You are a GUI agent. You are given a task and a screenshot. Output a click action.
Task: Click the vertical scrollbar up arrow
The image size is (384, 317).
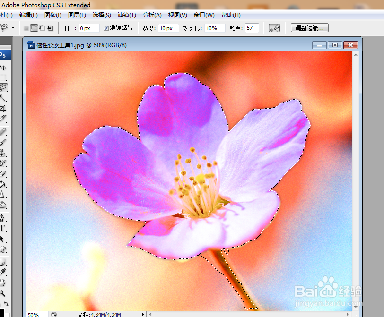pyautogui.click(x=356, y=55)
